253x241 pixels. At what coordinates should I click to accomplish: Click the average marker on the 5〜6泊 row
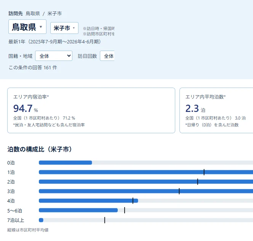pyautogui.click(x=125, y=210)
